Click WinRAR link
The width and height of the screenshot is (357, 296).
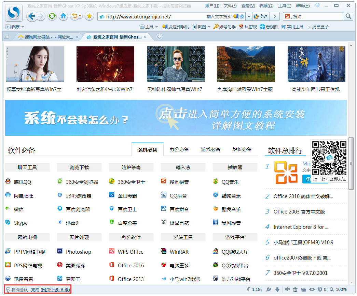[x=179, y=252]
